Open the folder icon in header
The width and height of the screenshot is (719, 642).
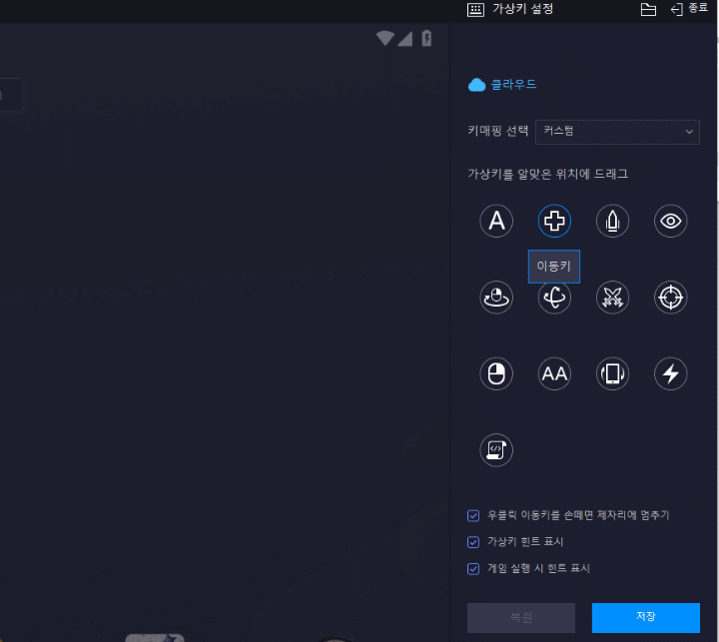pos(648,10)
